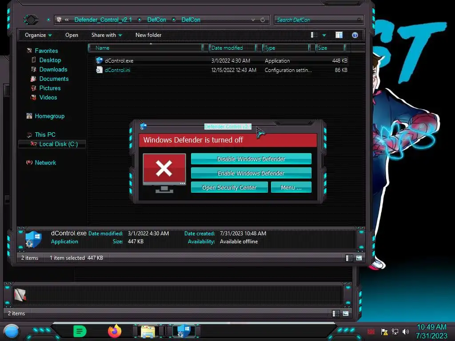Click the double-chevron breadcrumb overflow
455x341 pixels.
(67, 20)
